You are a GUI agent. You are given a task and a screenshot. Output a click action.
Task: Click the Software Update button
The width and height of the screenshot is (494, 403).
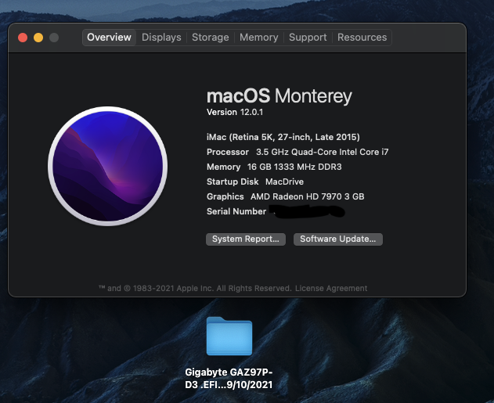(338, 239)
